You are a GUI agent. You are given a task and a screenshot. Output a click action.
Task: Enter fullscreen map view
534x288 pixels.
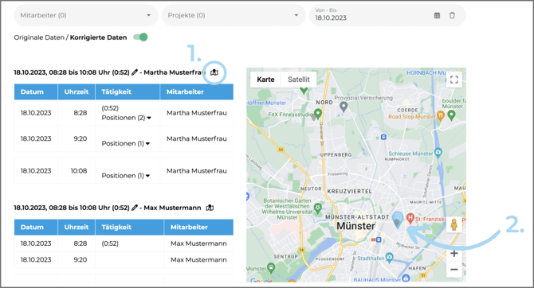454,80
